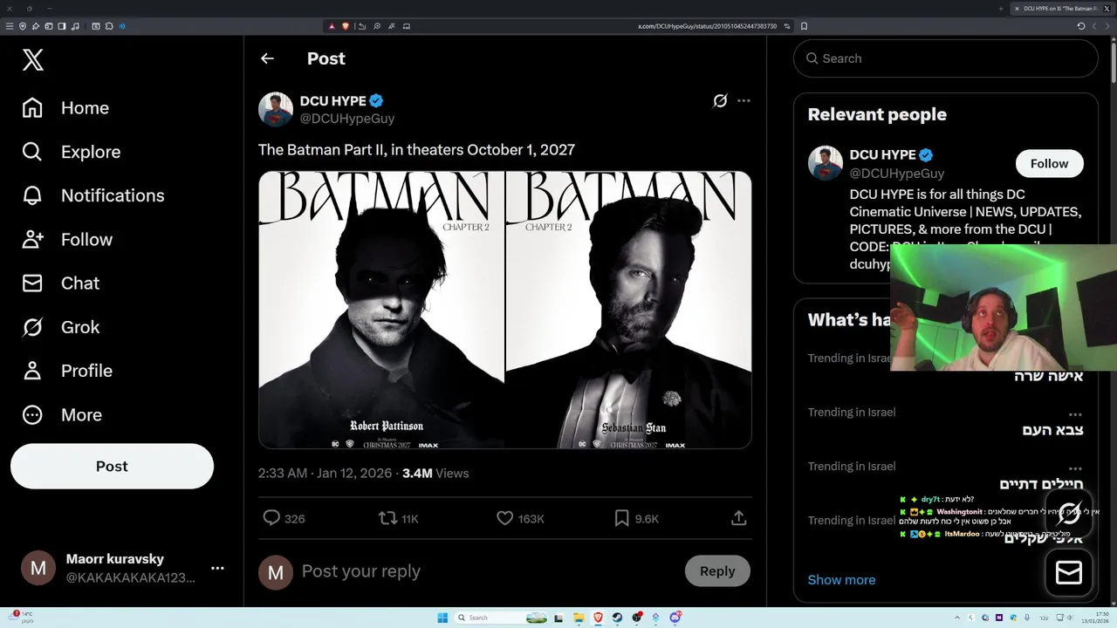Follow DCU HYPE

click(x=1049, y=164)
